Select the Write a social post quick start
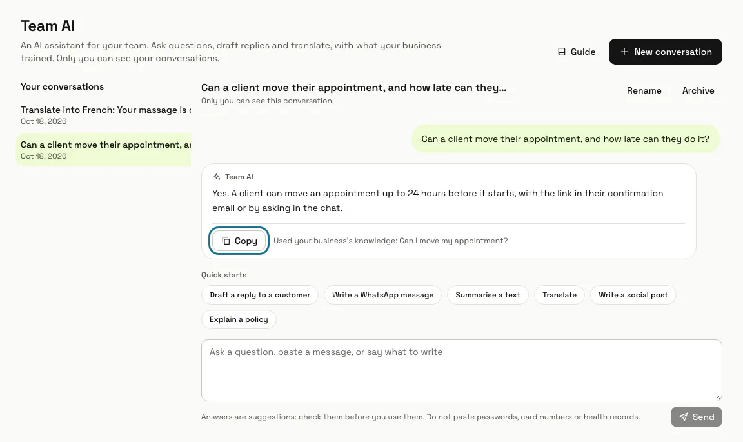The height and width of the screenshot is (442, 743). point(633,295)
